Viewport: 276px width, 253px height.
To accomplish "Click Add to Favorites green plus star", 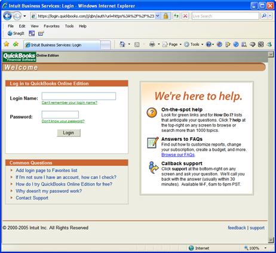I will click(x=16, y=44).
